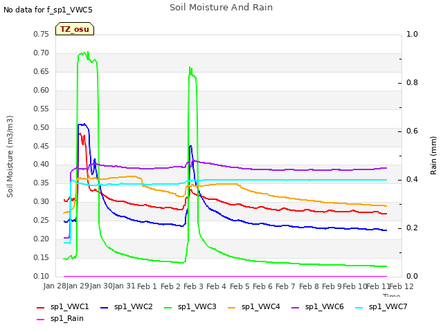Click the Feb 7 x-axis tick label
Viewport: 443px width, 332px height.
click(x=285, y=286)
